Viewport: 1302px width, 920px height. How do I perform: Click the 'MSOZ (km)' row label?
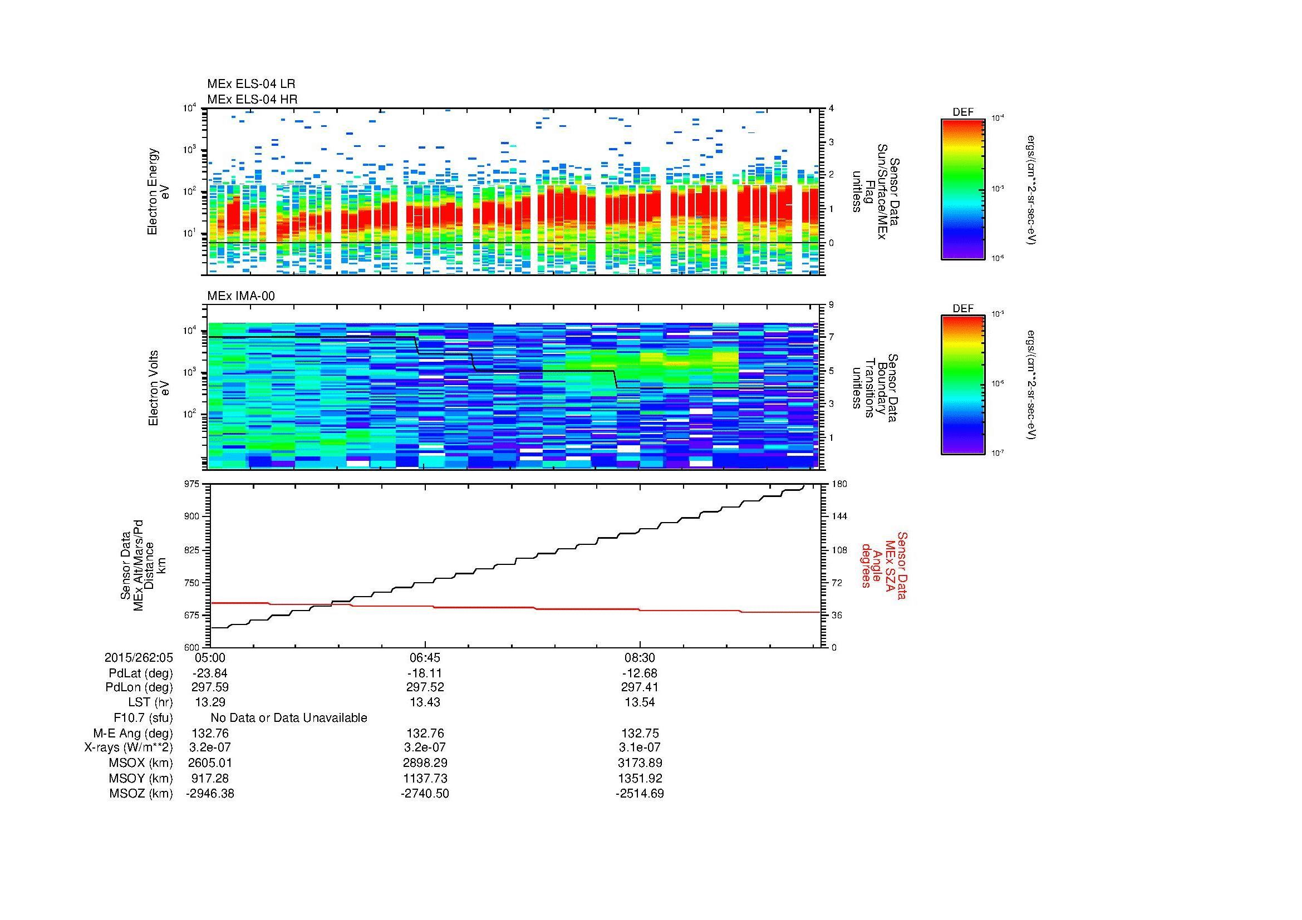click(x=141, y=794)
